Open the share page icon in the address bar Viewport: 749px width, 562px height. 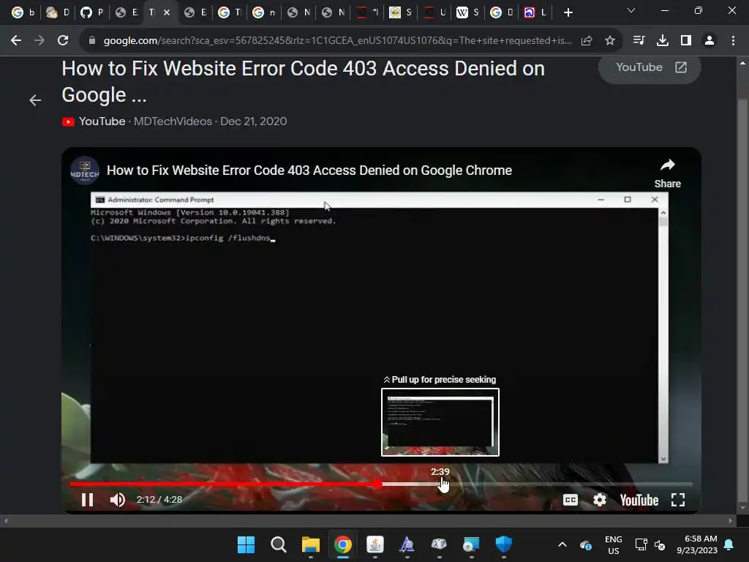(587, 41)
